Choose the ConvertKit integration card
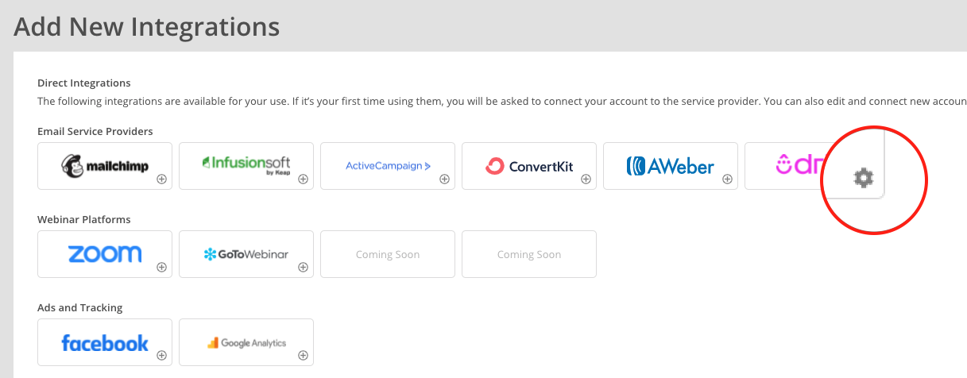967x378 pixels. coord(529,166)
